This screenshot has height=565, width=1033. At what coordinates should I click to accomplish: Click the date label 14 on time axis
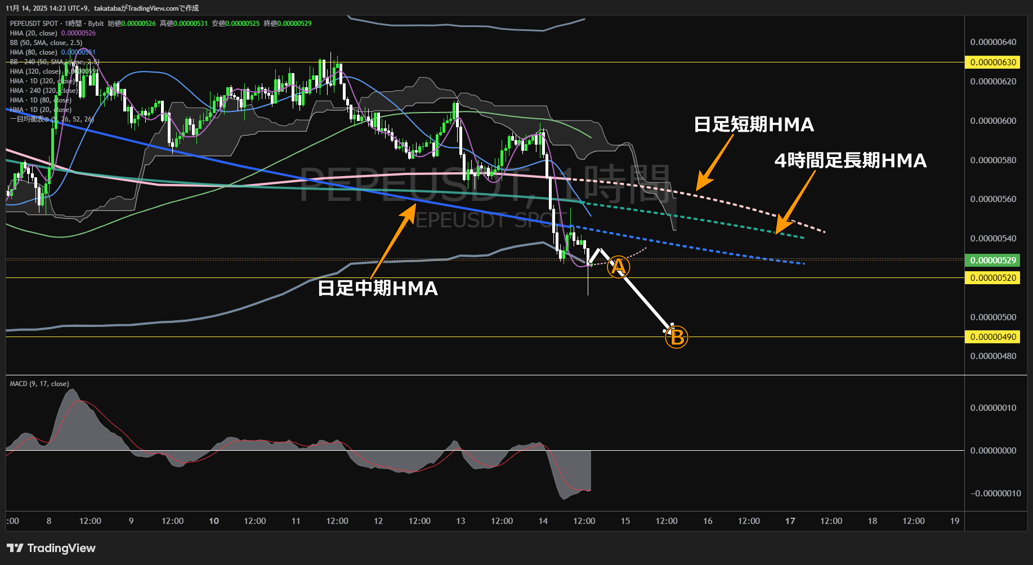pos(543,521)
